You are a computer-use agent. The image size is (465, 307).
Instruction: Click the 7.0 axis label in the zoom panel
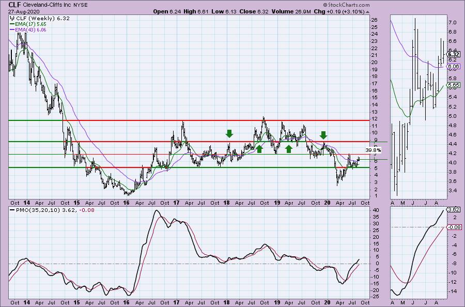(x=452, y=23)
